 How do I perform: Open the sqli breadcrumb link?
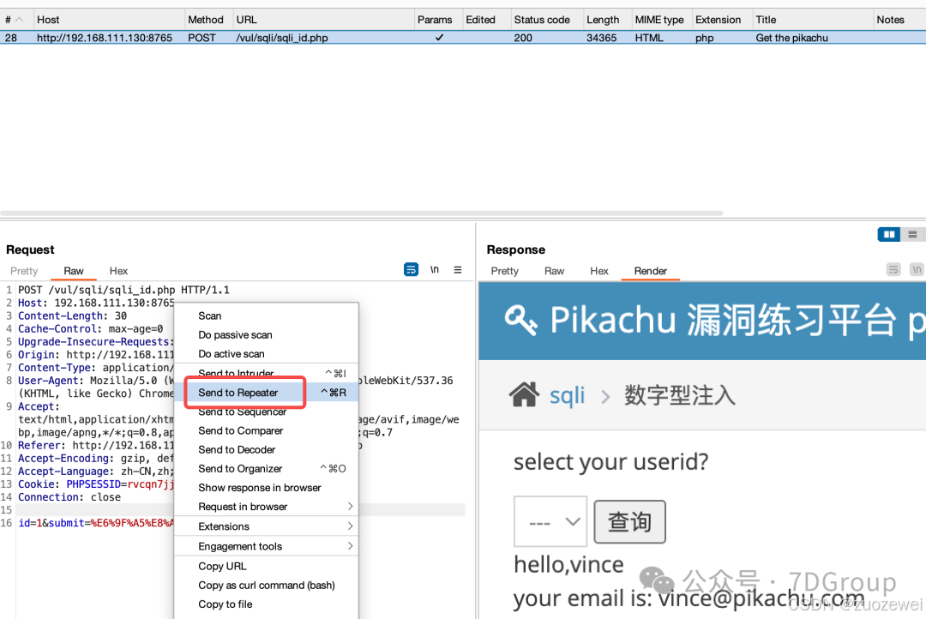[x=567, y=395]
